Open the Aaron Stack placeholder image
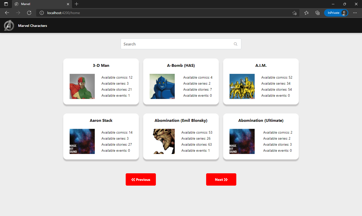Image resolution: width=362 pixels, height=216 pixels. point(82,141)
